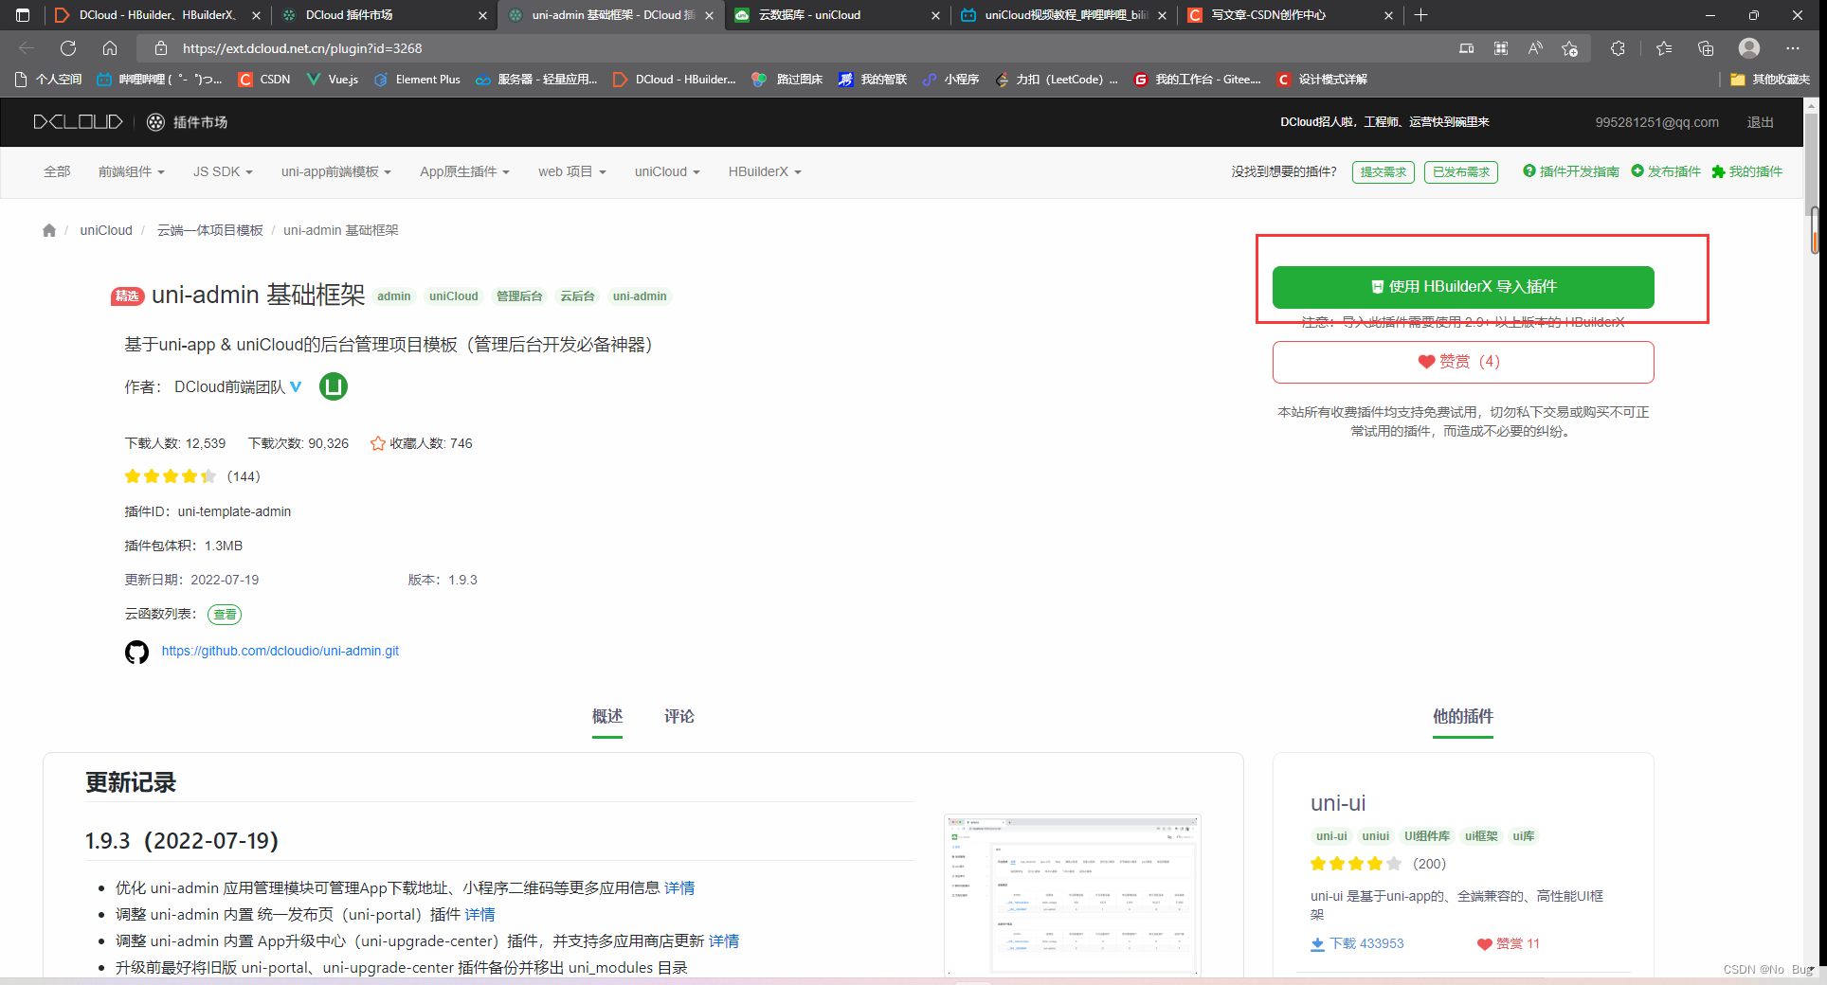Open the Element Plus bookmark

[417, 80]
